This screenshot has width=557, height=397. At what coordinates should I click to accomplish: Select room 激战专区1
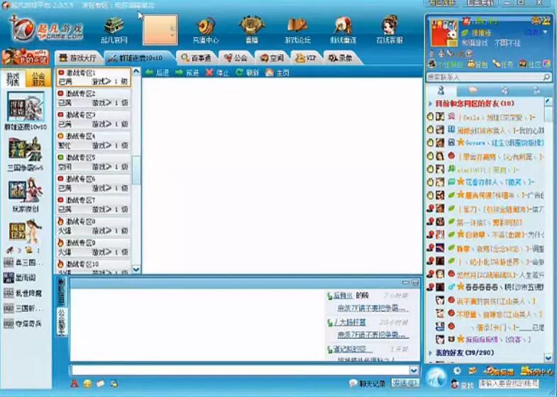(94, 77)
